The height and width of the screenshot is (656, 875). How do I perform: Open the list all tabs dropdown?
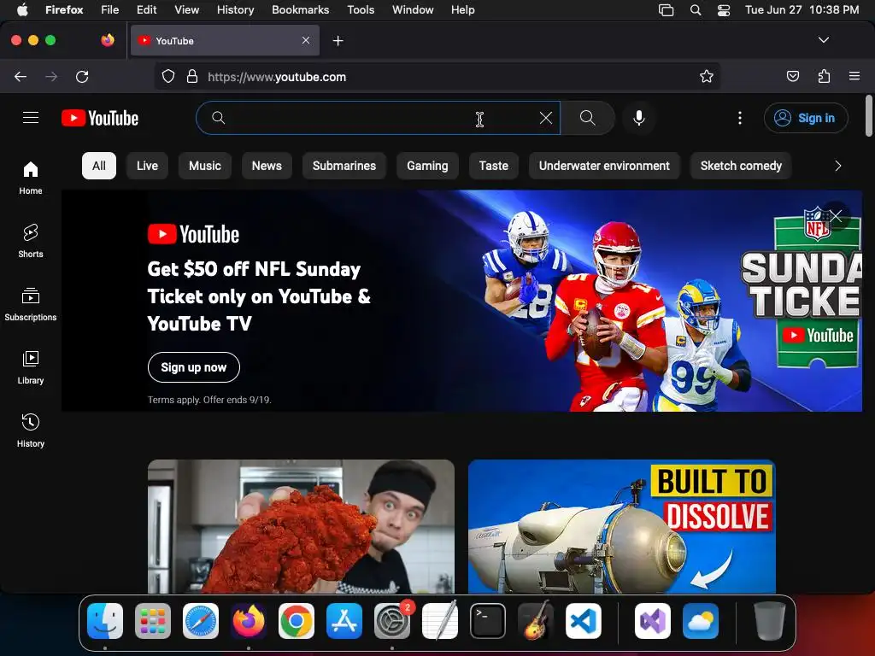pos(823,40)
